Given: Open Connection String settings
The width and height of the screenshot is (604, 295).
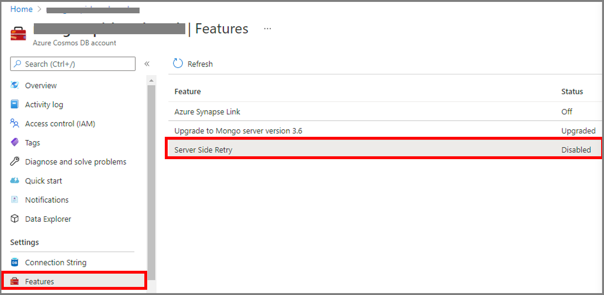Looking at the screenshot, I should click(x=56, y=262).
